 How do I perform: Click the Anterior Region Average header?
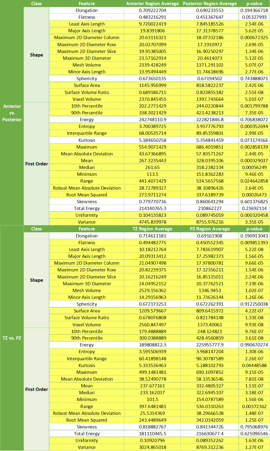point(153,4)
